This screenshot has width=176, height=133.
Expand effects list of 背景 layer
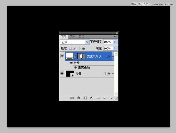113,74
